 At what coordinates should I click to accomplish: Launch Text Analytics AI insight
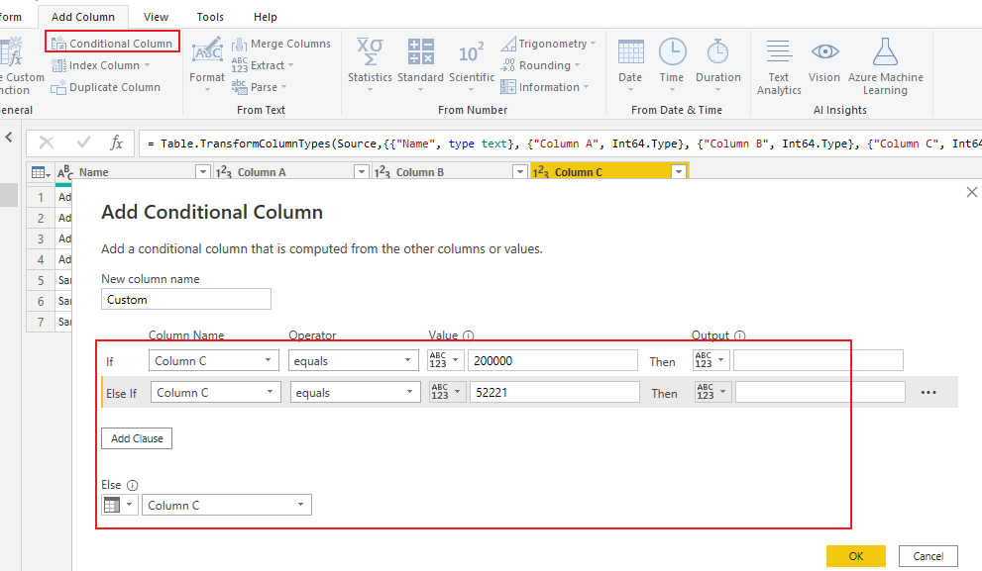(779, 66)
